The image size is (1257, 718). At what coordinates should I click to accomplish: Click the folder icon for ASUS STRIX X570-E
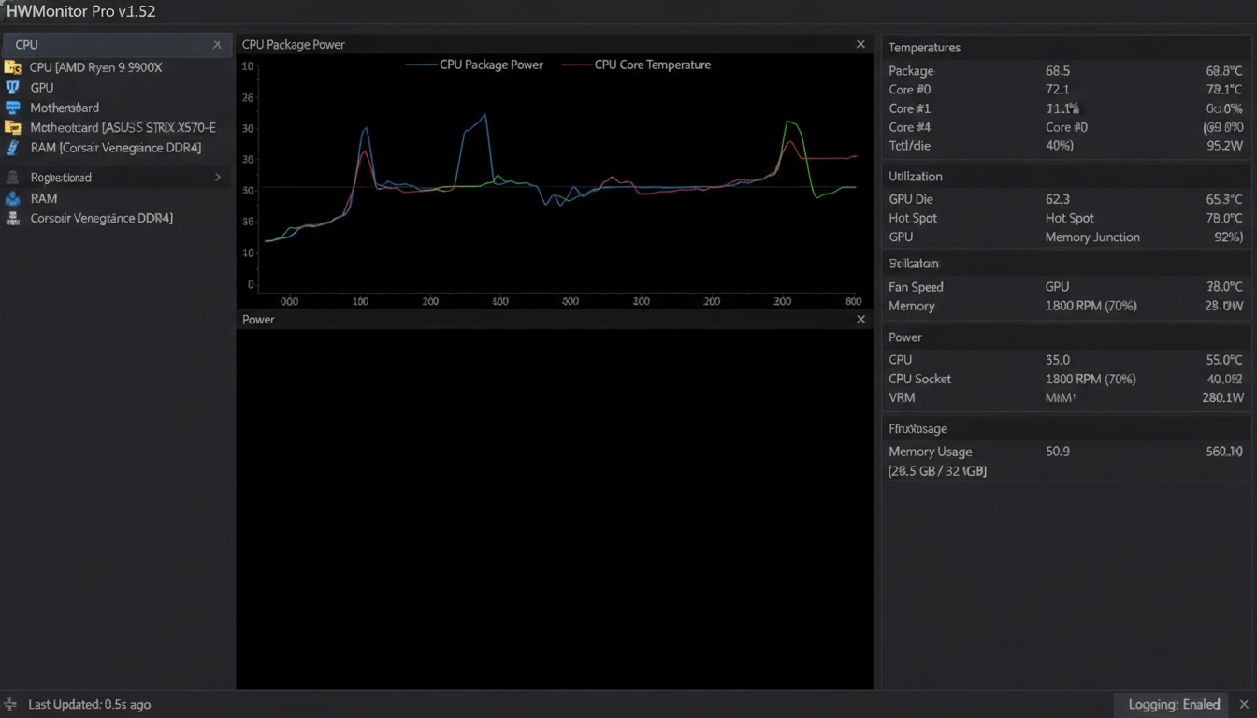click(12, 127)
